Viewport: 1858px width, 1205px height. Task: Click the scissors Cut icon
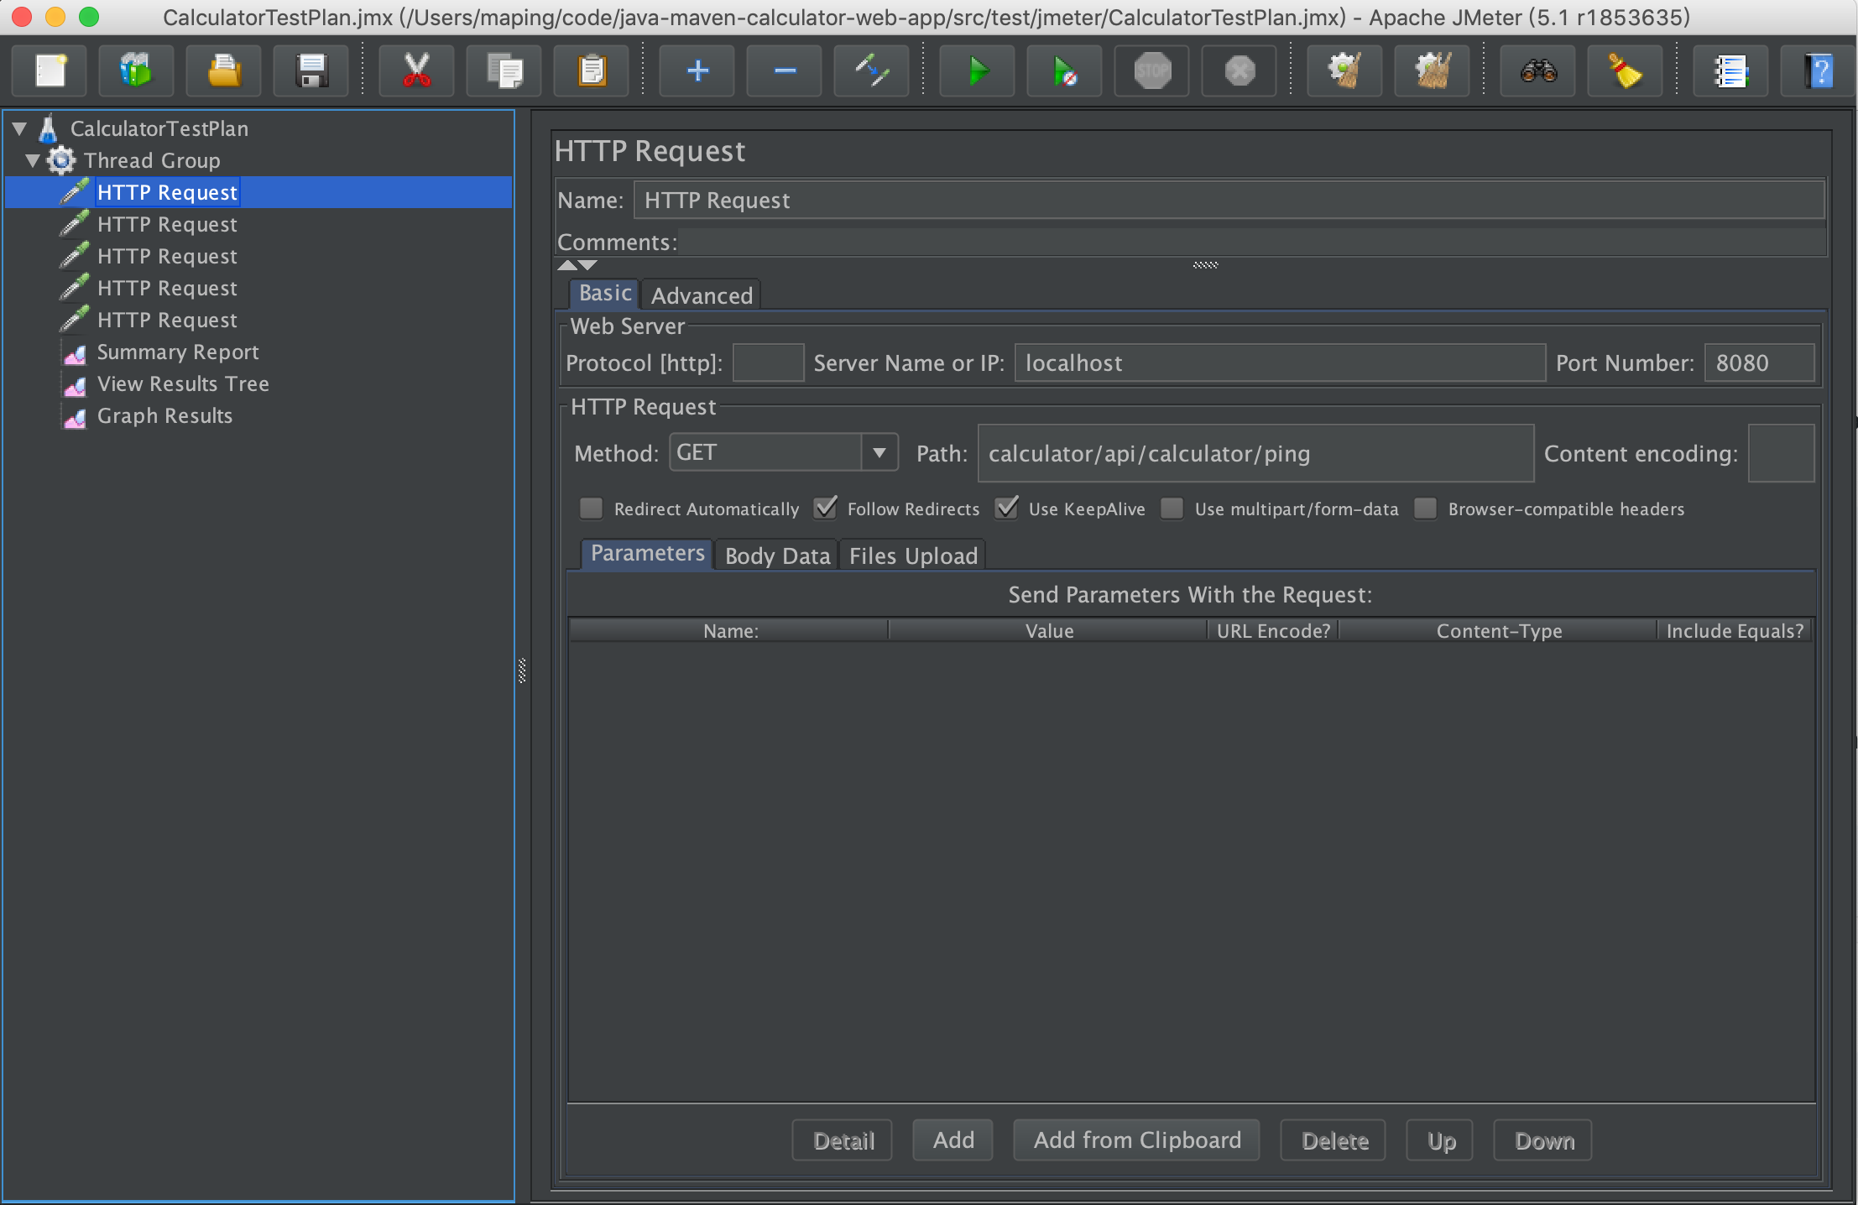(416, 71)
